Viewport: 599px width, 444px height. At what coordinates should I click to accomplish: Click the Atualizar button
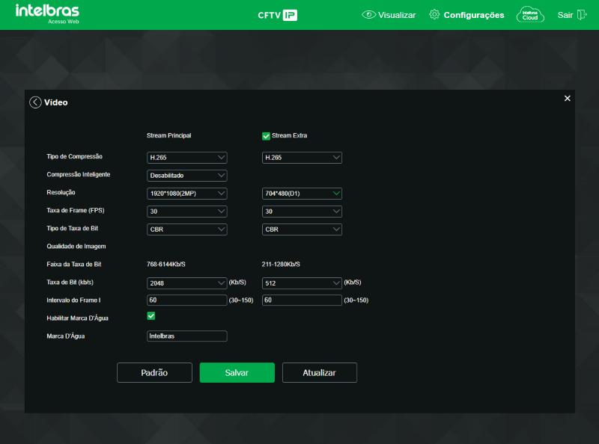coord(320,373)
